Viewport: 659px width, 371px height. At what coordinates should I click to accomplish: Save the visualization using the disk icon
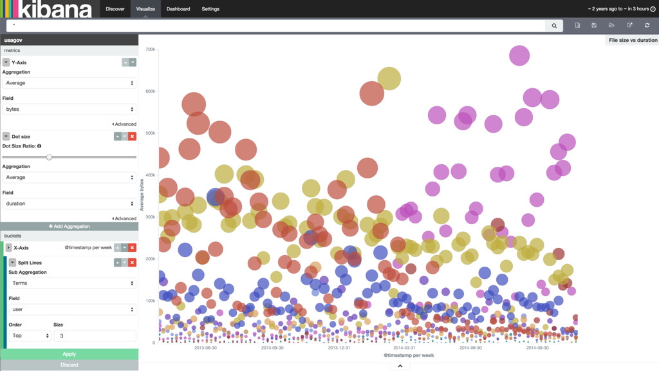tap(594, 25)
